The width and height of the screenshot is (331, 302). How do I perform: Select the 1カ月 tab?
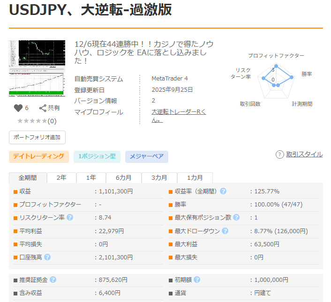[x=195, y=177]
